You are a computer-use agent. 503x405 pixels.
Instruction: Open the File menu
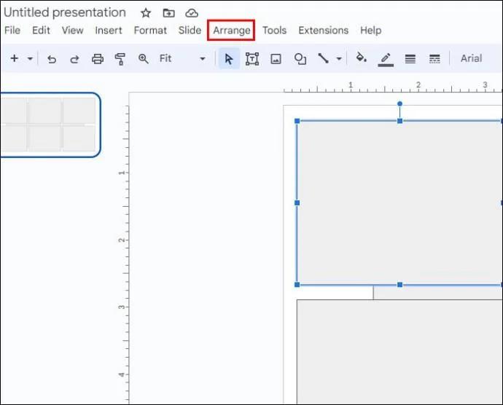12,31
